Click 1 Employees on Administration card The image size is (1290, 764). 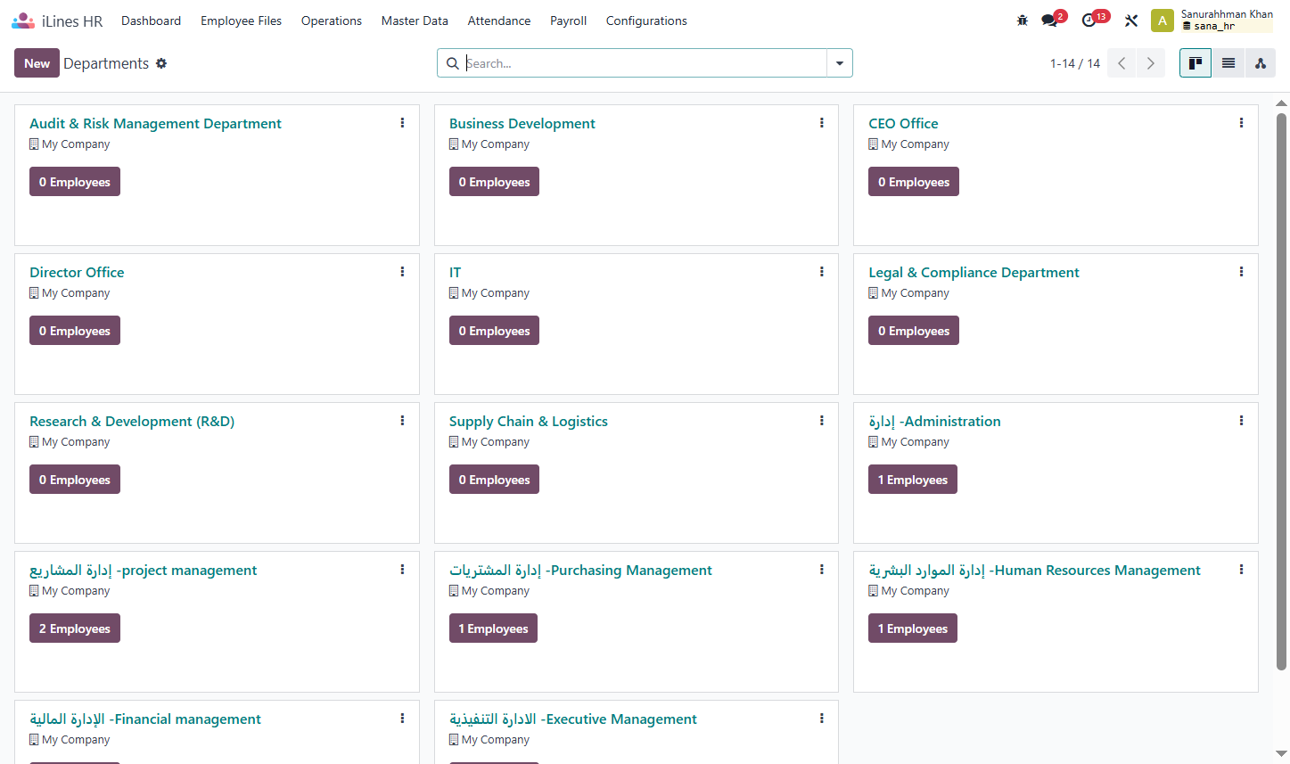913,480
